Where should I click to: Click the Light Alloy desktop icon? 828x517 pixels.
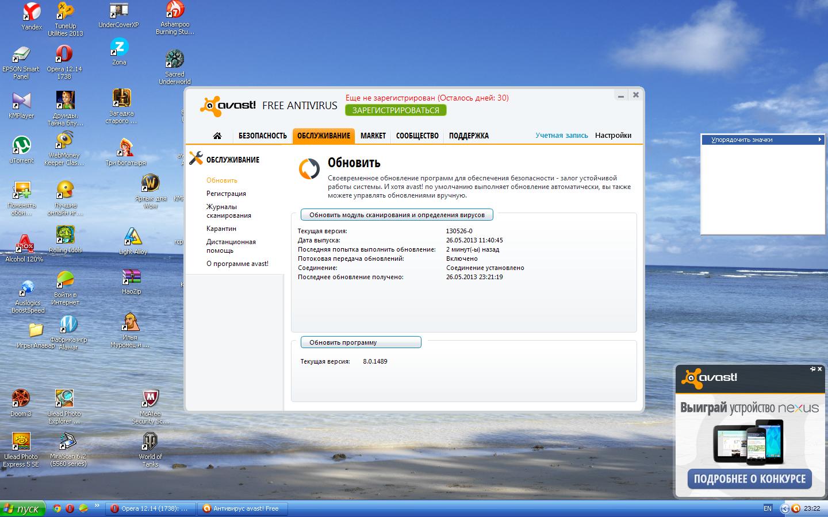coord(133,241)
